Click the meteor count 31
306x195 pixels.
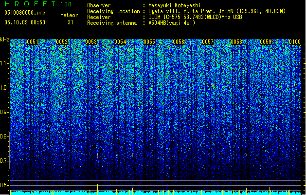[71, 22]
